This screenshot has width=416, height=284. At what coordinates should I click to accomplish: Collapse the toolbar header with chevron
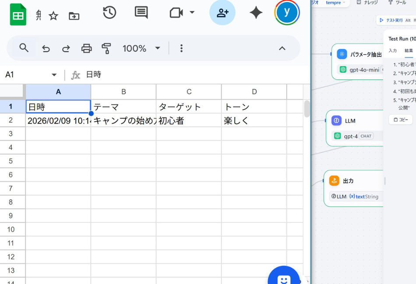coord(282,48)
